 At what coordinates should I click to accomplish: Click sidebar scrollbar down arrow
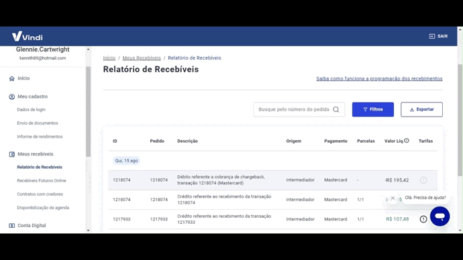[x=89, y=231]
